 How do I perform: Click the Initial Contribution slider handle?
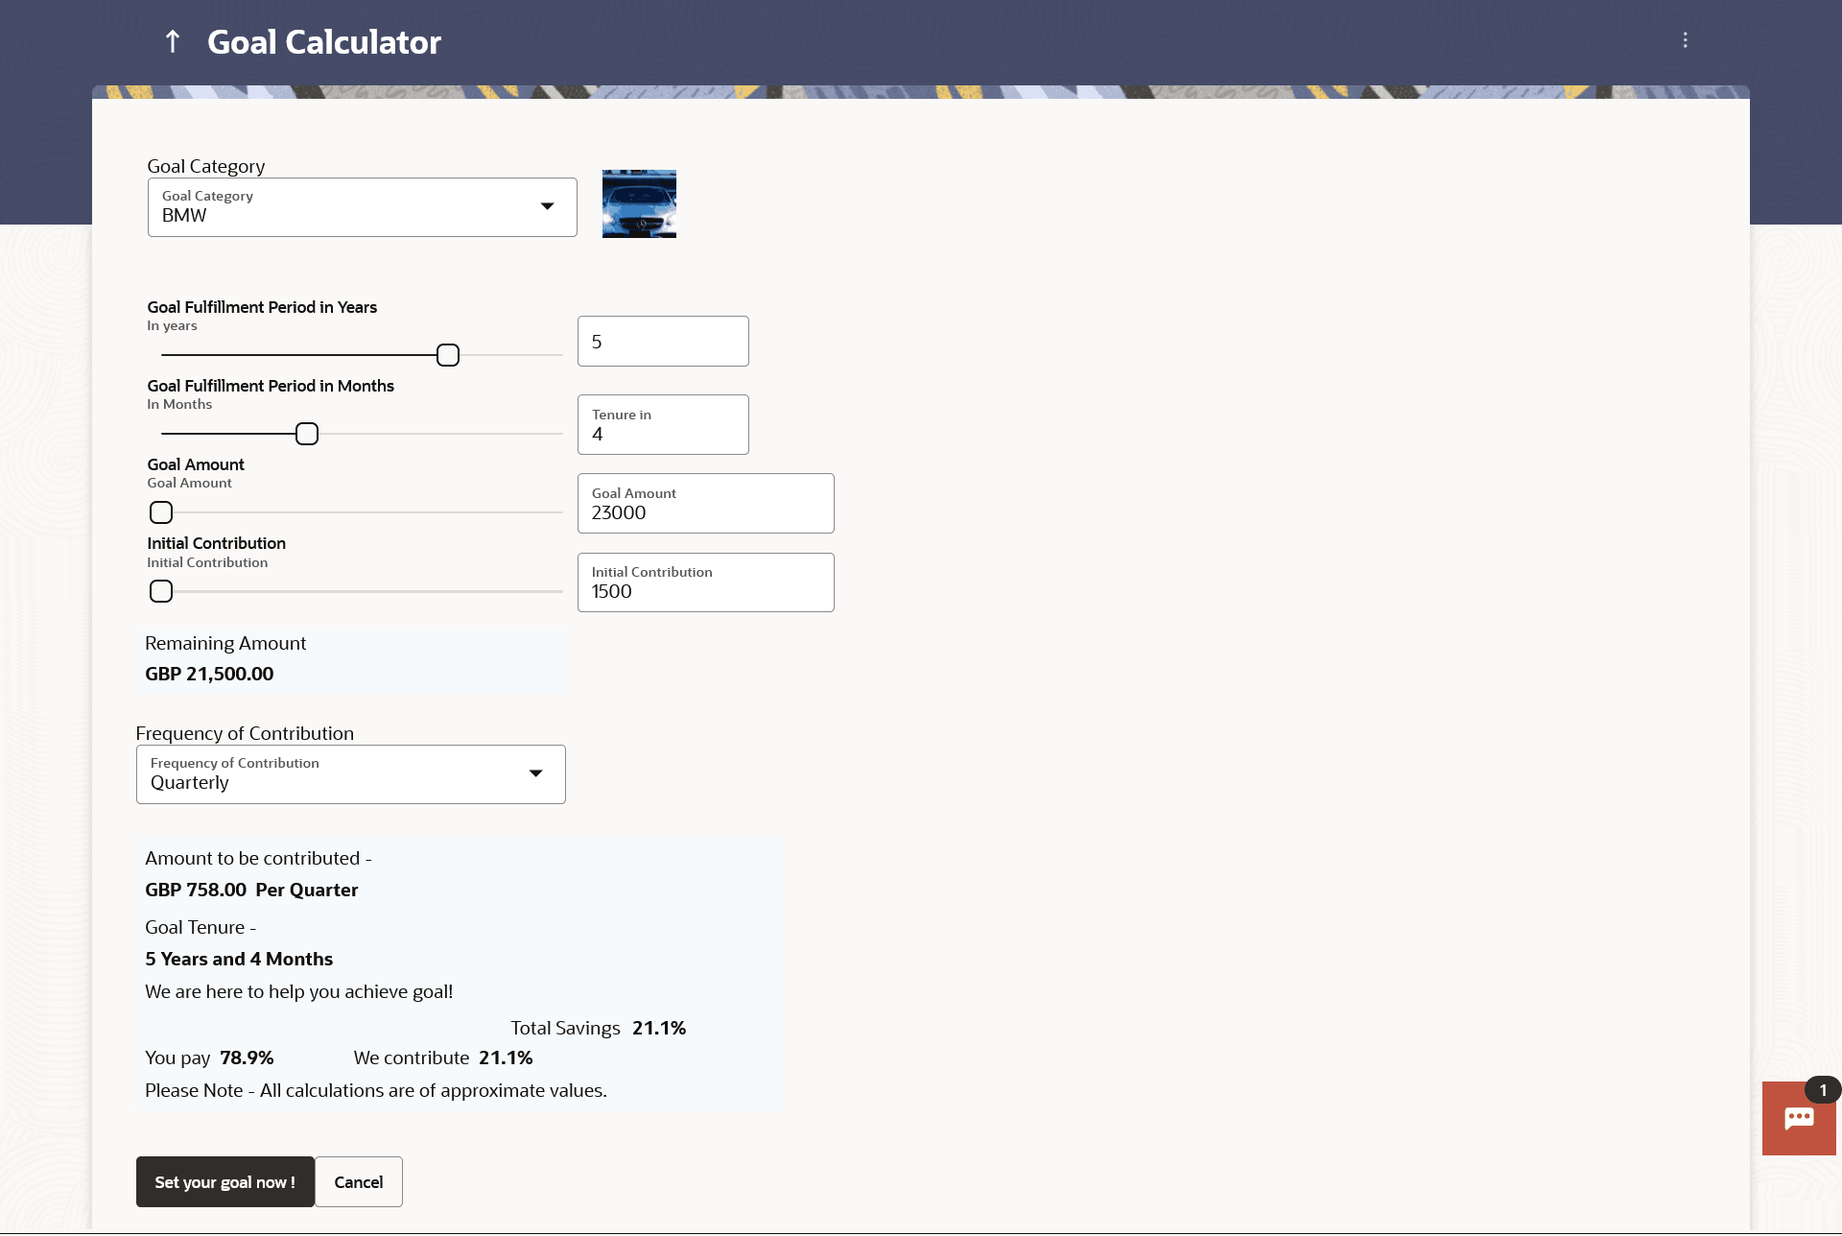[161, 591]
